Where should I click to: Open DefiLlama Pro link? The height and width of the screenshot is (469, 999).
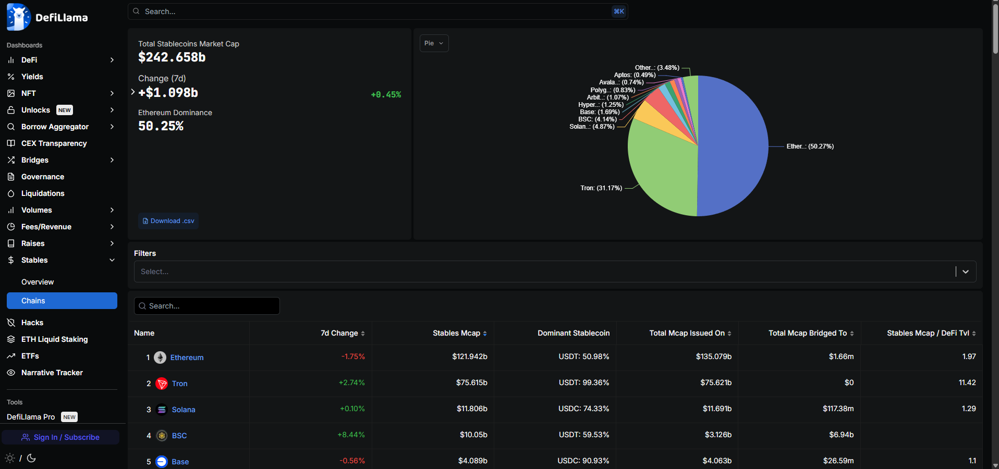tap(31, 417)
